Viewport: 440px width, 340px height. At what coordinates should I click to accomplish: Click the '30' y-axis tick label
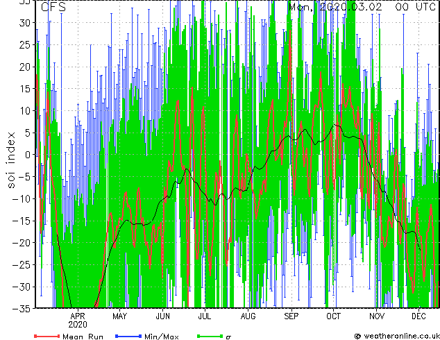pyautogui.click(x=25, y=23)
